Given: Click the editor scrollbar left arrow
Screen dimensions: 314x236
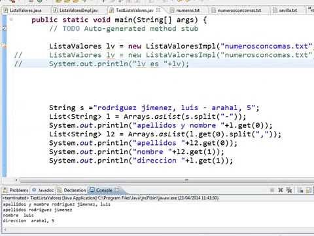Looking at the screenshot, I should point(16,180).
